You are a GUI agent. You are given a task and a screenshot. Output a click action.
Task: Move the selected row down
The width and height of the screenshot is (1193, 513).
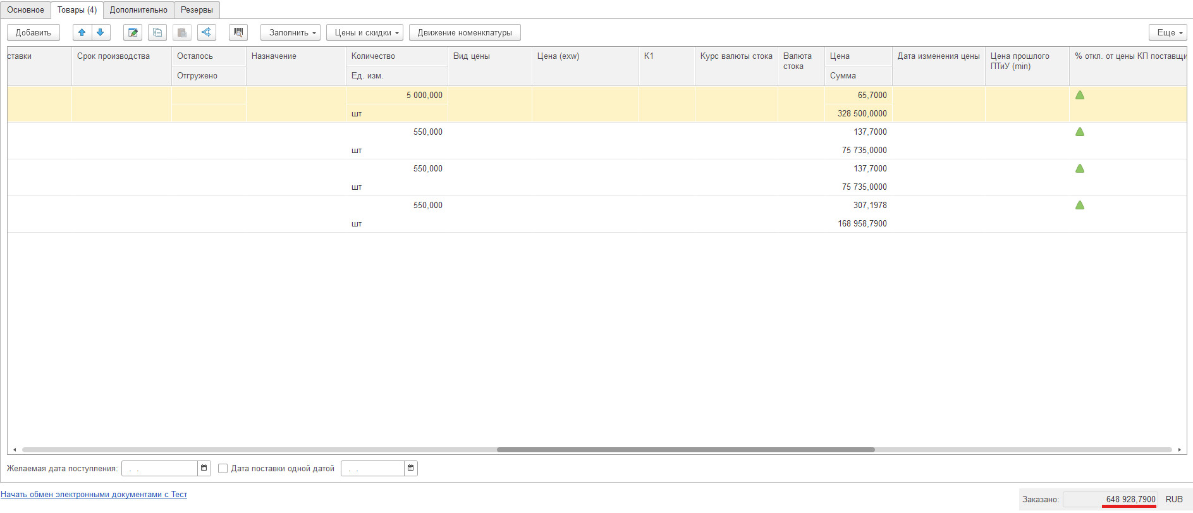pyautogui.click(x=101, y=32)
